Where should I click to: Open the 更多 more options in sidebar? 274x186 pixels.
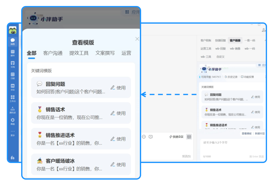pos(13,133)
